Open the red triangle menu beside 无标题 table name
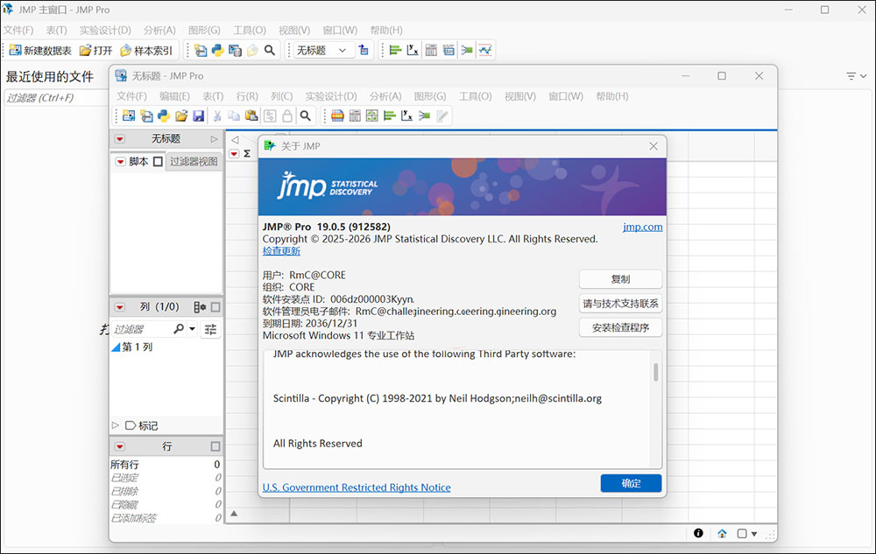 [x=119, y=139]
